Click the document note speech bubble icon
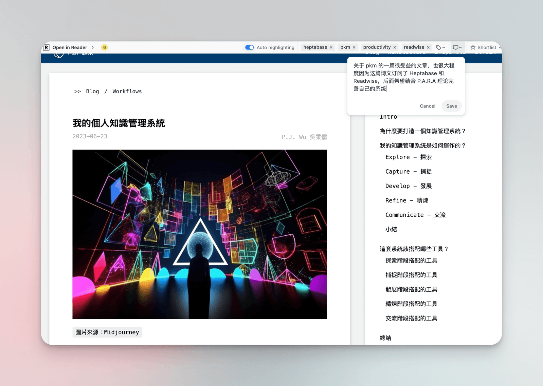This screenshot has width=543, height=386. pos(457,47)
